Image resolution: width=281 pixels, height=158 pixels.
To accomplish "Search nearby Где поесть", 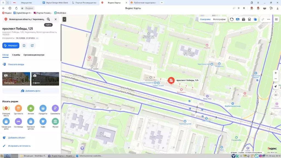I will click(x=18, y=110).
